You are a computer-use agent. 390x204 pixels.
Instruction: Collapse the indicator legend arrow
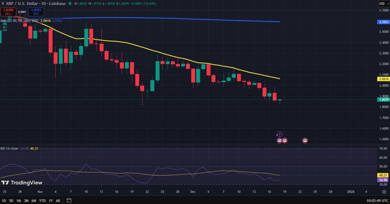4,27
